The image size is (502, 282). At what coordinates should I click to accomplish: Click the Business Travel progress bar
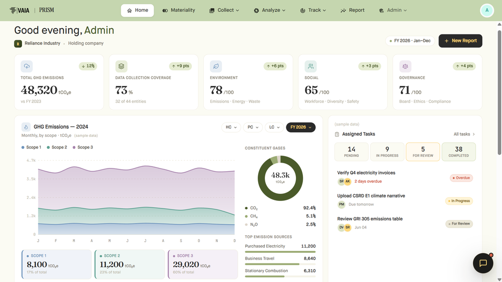point(280,264)
